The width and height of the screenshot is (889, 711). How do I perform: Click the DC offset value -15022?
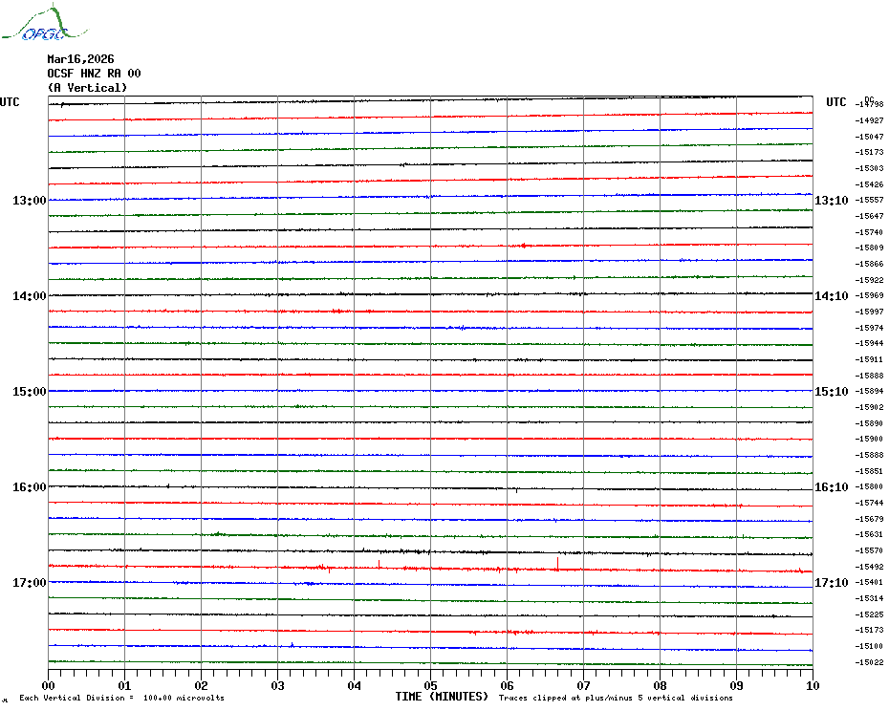(869, 662)
